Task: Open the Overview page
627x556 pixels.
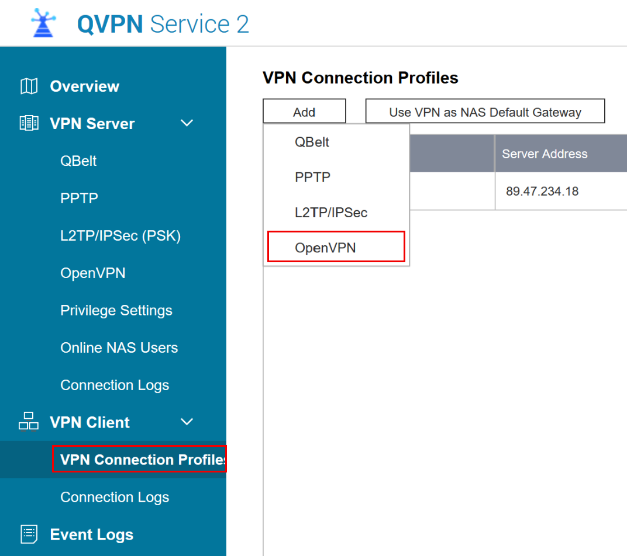Action: click(x=84, y=86)
